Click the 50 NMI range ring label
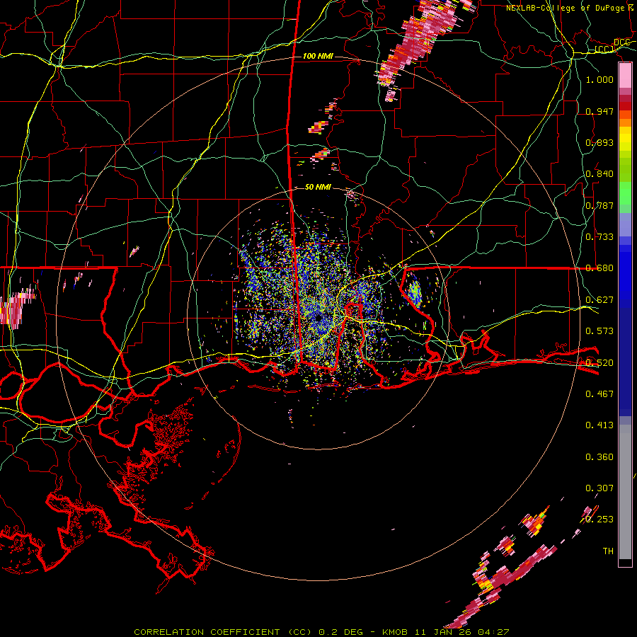The width and height of the screenshot is (637, 637). pos(318,187)
